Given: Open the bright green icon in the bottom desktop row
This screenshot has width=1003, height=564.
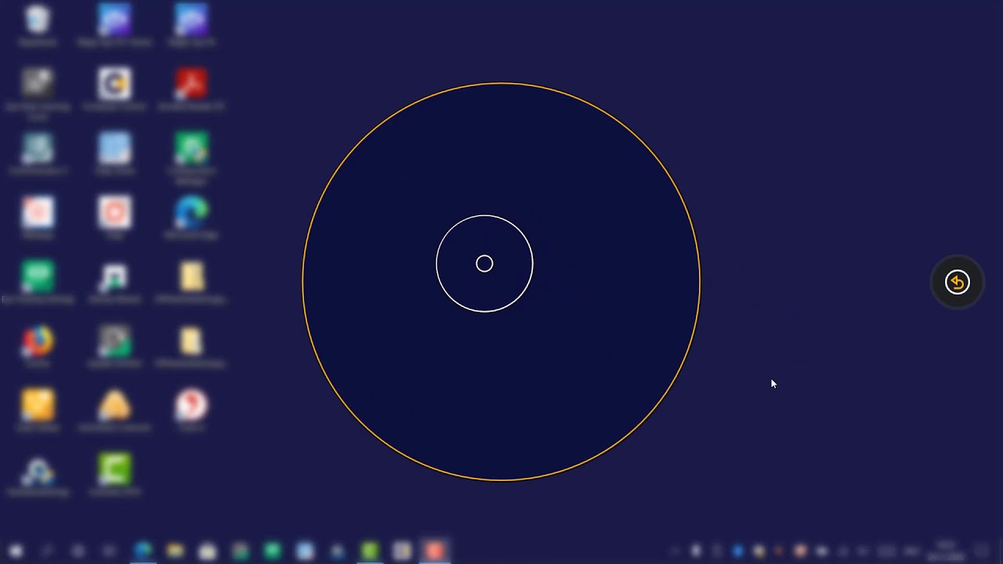Looking at the screenshot, I should tap(114, 469).
